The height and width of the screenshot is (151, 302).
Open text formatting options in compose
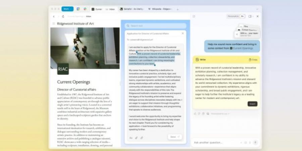(x=131, y=138)
